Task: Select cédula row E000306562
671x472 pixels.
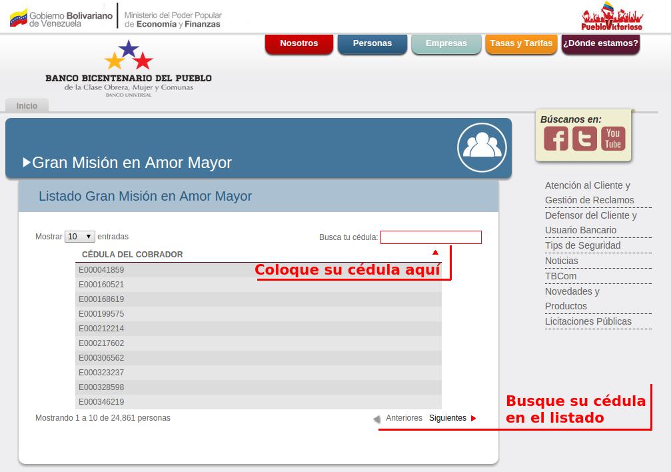Action: [259, 357]
